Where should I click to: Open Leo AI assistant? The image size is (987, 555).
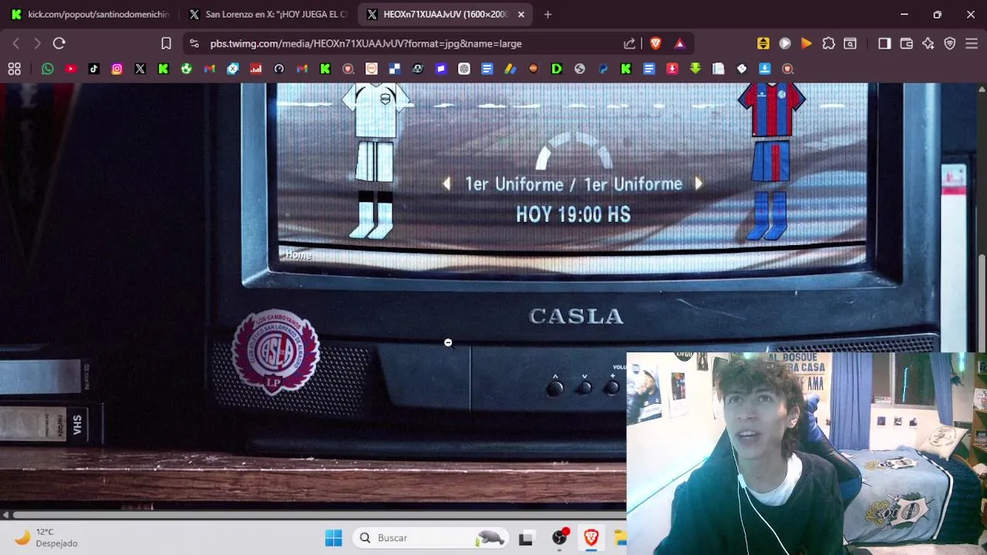(x=928, y=44)
